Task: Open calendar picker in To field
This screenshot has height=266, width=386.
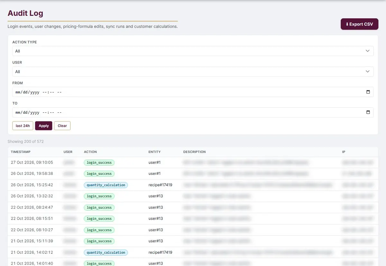Action: pyautogui.click(x=368, y=112)
